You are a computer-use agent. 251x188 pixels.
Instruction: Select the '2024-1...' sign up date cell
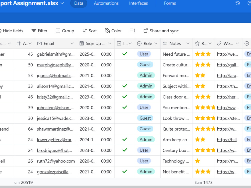pos(96,140)
